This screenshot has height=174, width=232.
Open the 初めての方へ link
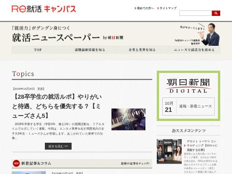point(145,8)
